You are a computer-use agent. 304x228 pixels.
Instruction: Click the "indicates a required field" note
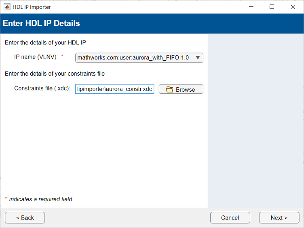click(x=40, y=199)
